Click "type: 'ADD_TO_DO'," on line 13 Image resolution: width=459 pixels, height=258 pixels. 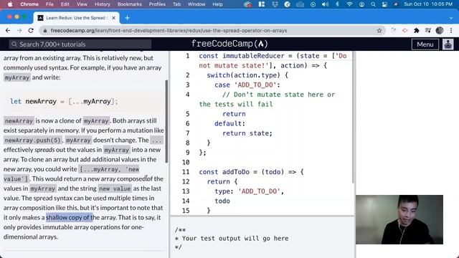coord(250,191)
